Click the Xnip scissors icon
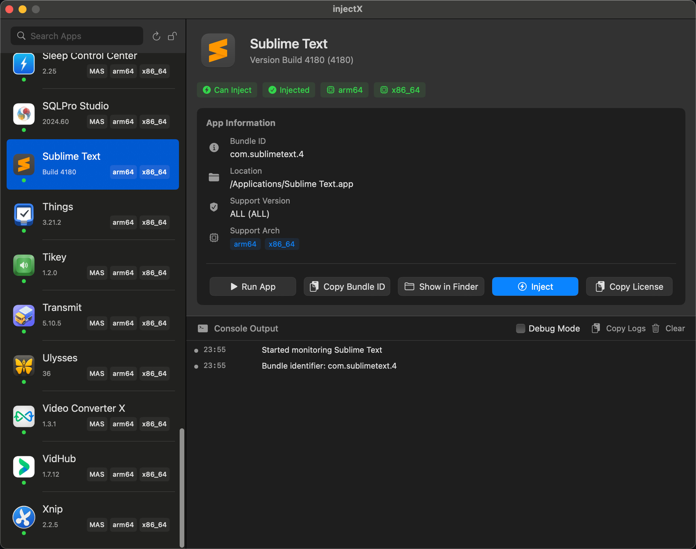The height and width of the screenshot is (549, 696). [x=24, y=517]
